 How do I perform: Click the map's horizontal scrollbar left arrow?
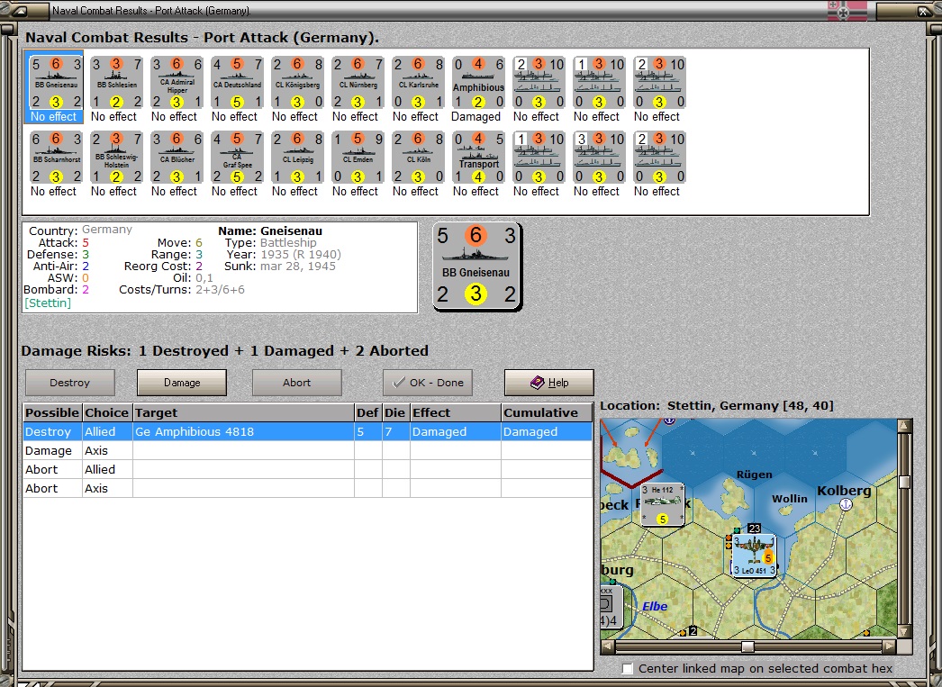point(607,646)
